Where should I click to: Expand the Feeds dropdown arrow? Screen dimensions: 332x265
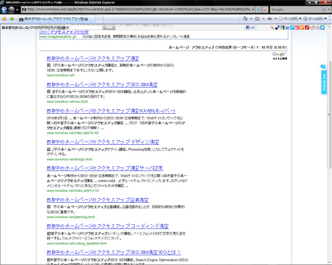pos(263,19)
